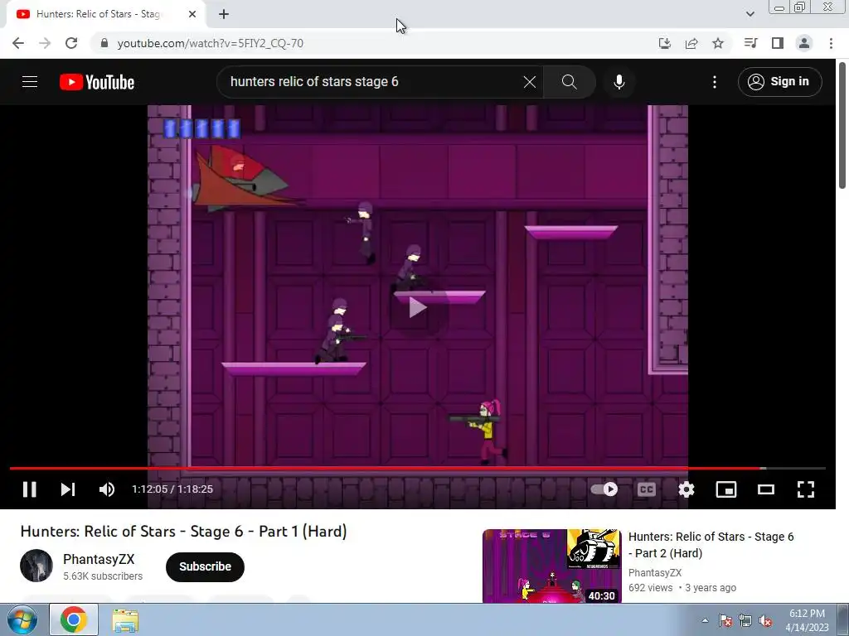Toggle the Chrome side panel
Viewport: 849px width, 636px height.
(778, 43)
